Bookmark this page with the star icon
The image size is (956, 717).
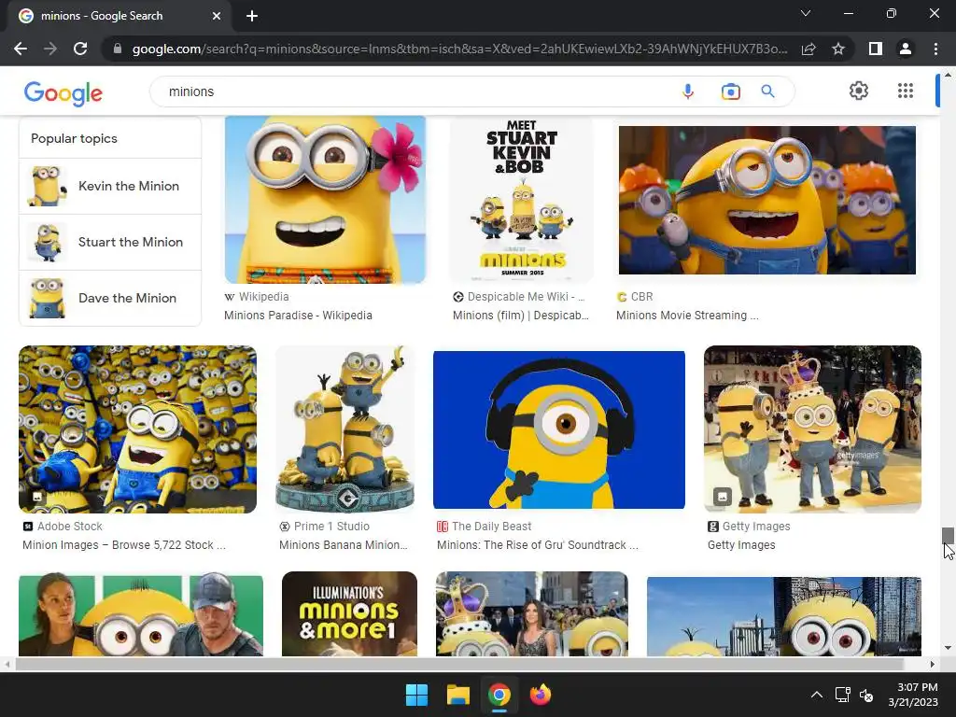pos(838,49)
